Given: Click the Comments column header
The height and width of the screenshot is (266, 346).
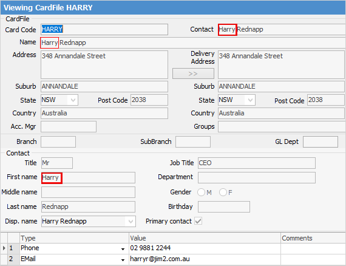Looking at the screenshot, I should 313,238.
